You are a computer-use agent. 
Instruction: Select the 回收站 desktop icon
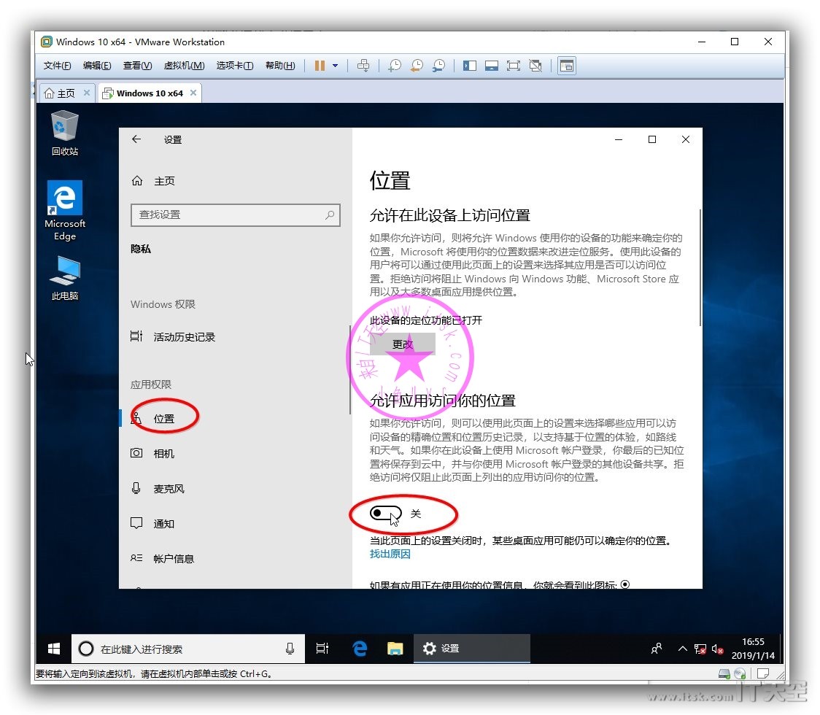[x=65, y=134]
